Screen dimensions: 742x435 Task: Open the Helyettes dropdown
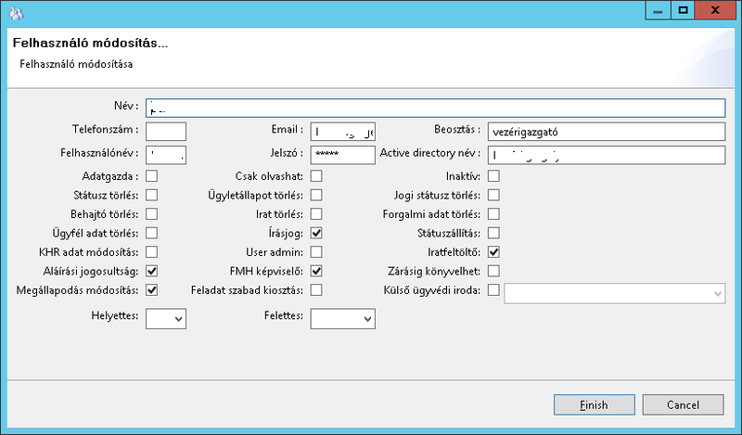tap(167, 318)
